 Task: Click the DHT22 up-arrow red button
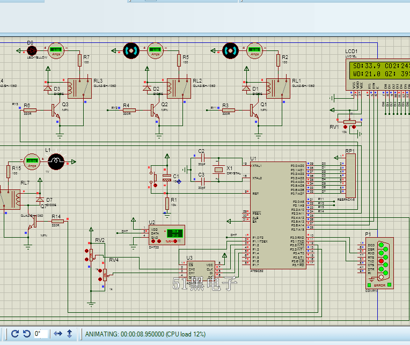(x=153, y=241)
